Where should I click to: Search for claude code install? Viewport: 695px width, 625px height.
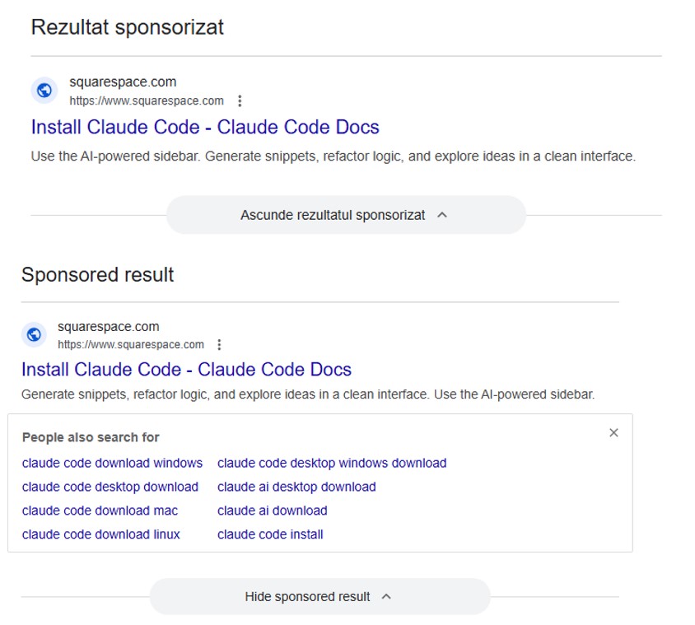270,534
